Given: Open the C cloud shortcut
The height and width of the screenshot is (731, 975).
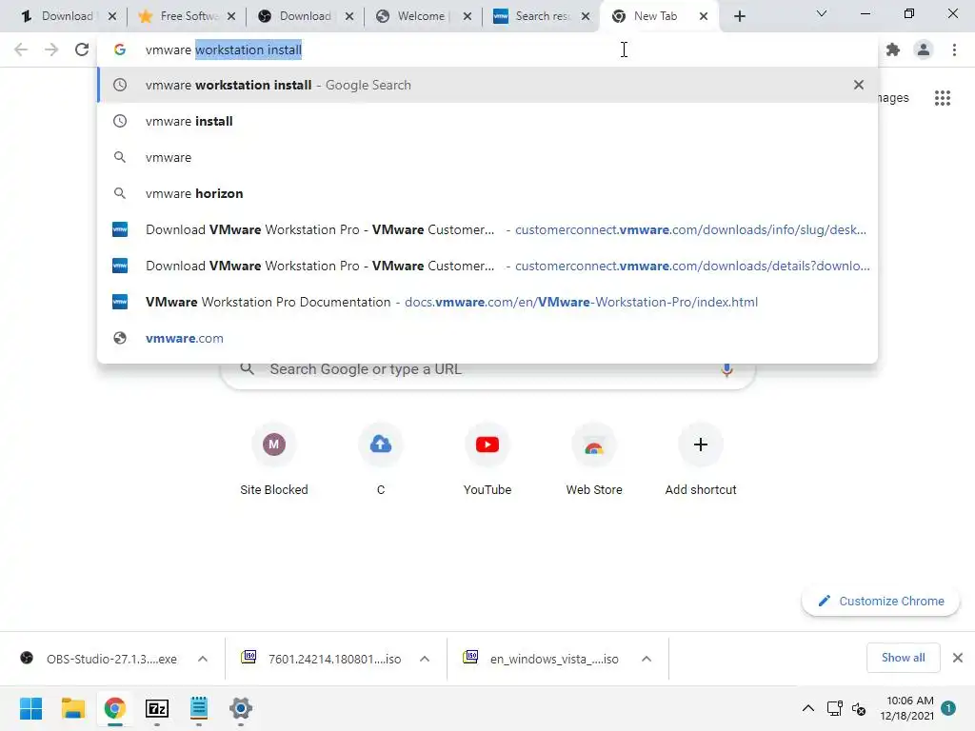Looking at the screenshot, I should tap(381, 459).
